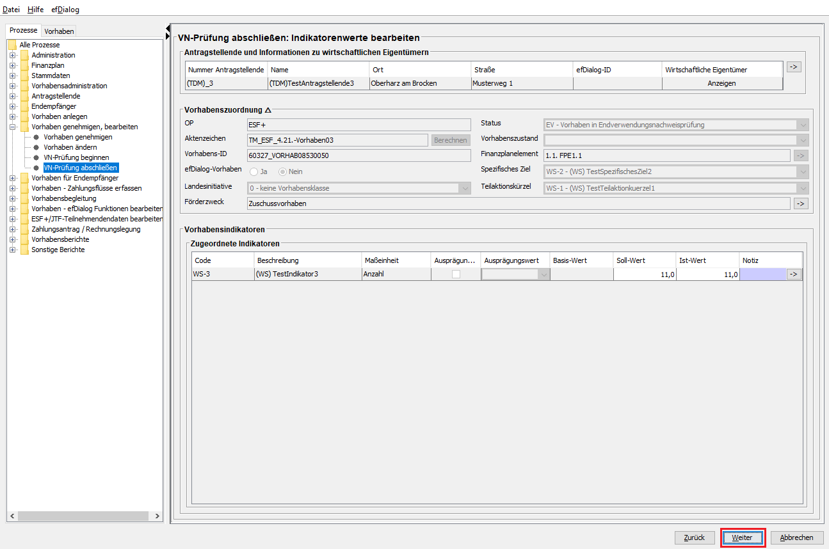Click the process tree horizontal scrollbar
The image size is (829, 549).
[85, 516]
